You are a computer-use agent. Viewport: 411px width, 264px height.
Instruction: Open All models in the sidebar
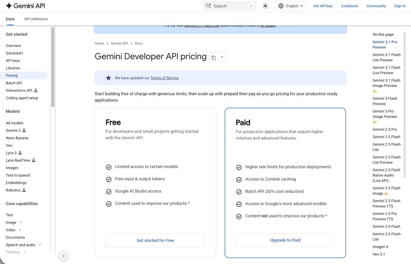pos(15,123)
